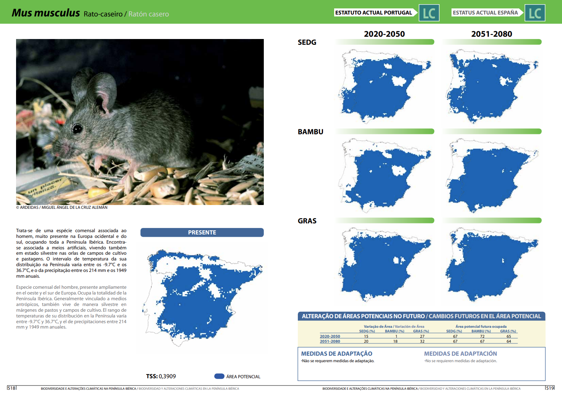
Task: Click the Mus musculus species title
Action: 46,13
